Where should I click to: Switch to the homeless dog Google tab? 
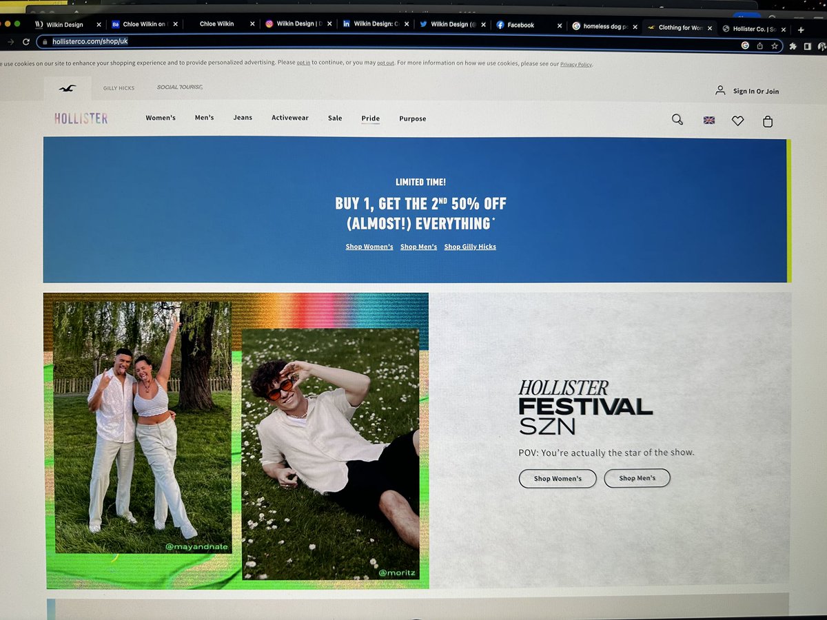click(x=604, y=27)
